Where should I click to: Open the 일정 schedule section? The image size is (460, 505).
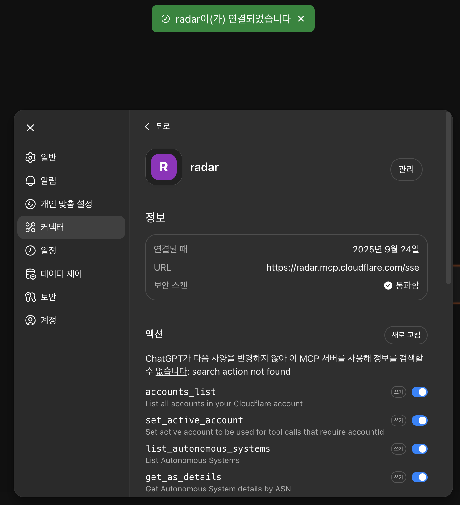(x=71, y=251)
